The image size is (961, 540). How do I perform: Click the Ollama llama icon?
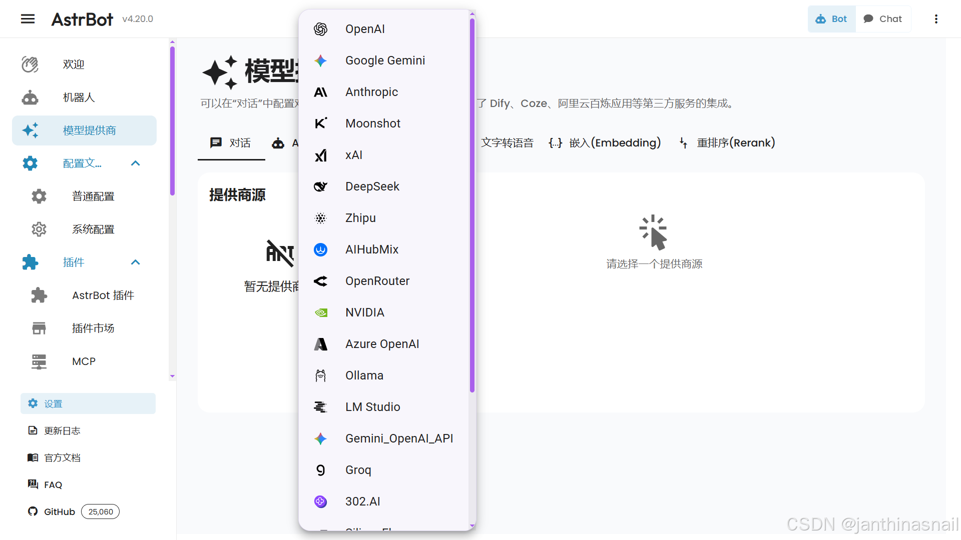321,375
